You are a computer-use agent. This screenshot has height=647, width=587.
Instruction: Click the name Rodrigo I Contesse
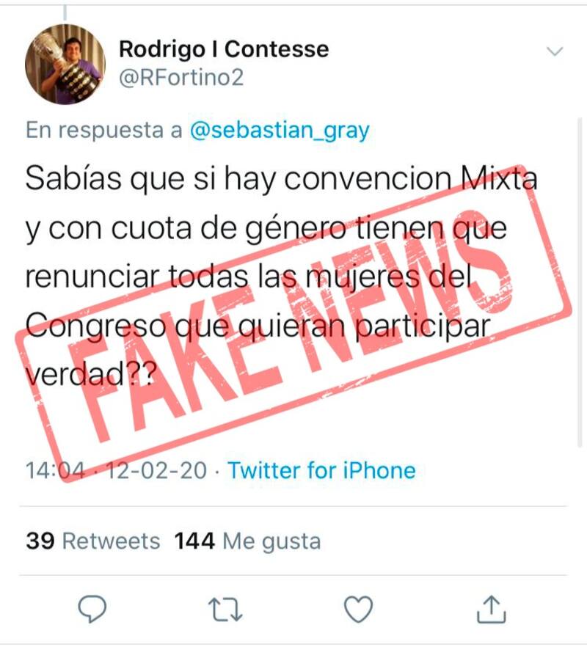(224, 49)
